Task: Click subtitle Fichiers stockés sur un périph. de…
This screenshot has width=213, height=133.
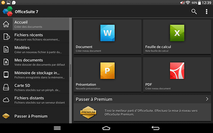Action: pyautogui.click(x=37, y=90)
